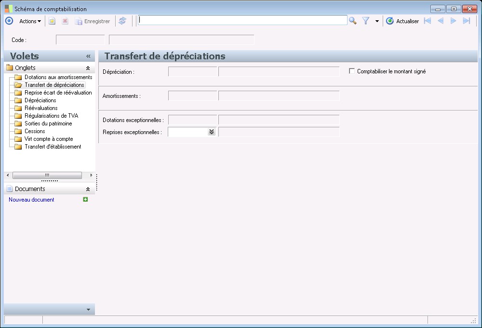The image size is (482, 328).
Task: Collapse the Onglets section
Action: click(88, 68)
